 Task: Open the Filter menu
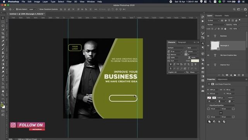click(x=69, y=2)
